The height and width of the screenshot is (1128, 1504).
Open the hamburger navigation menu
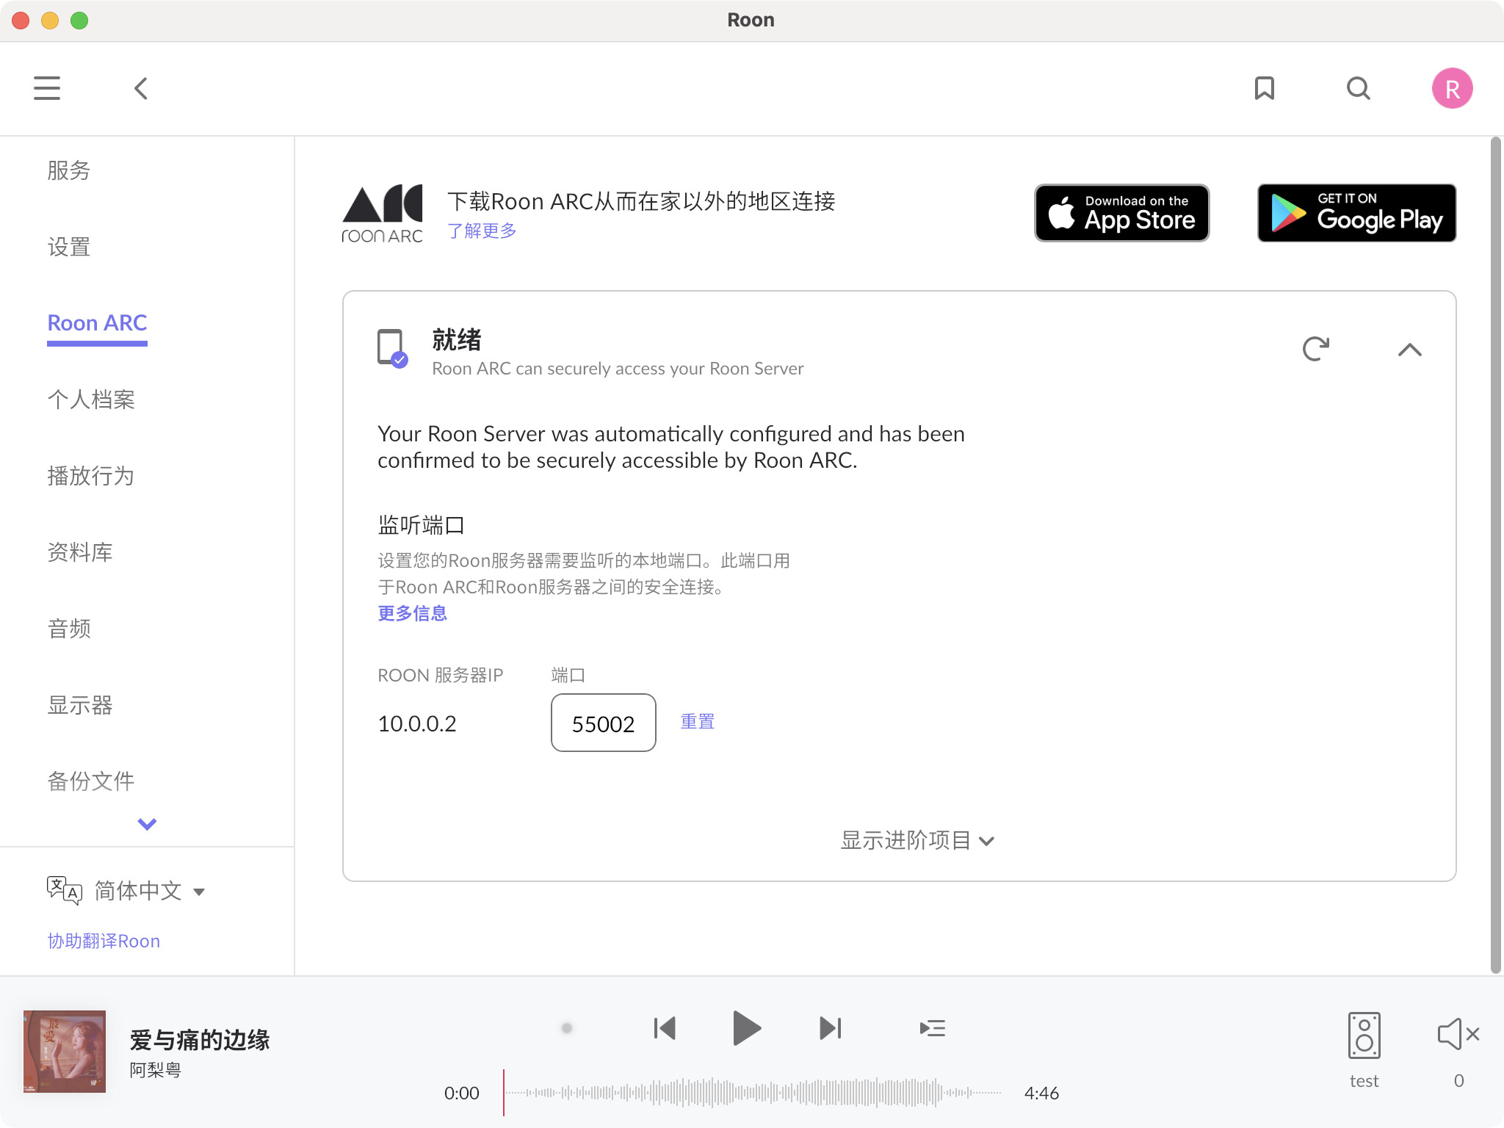click(x=47, y=88)
